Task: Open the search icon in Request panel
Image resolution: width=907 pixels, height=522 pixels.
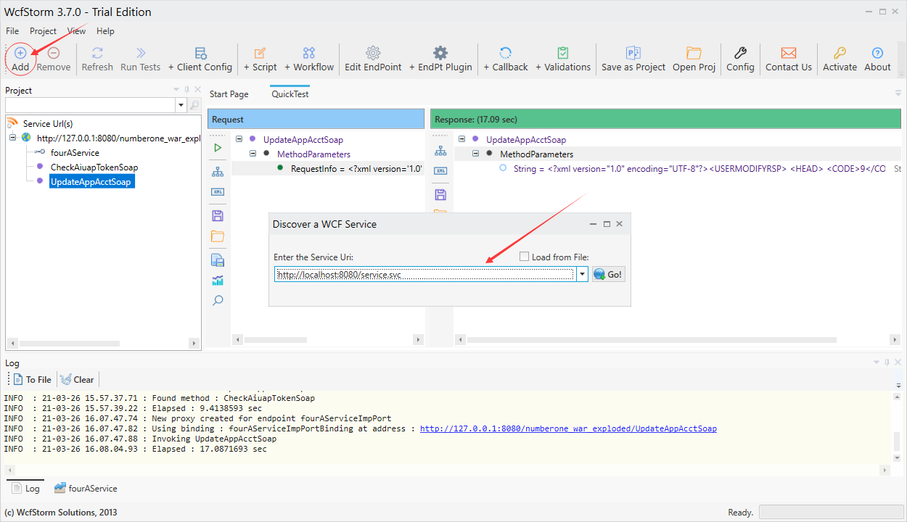Action: 217,299
